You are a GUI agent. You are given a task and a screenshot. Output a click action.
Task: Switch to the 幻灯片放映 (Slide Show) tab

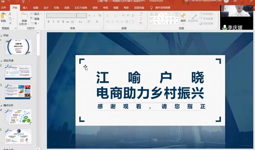coord(81,8)
